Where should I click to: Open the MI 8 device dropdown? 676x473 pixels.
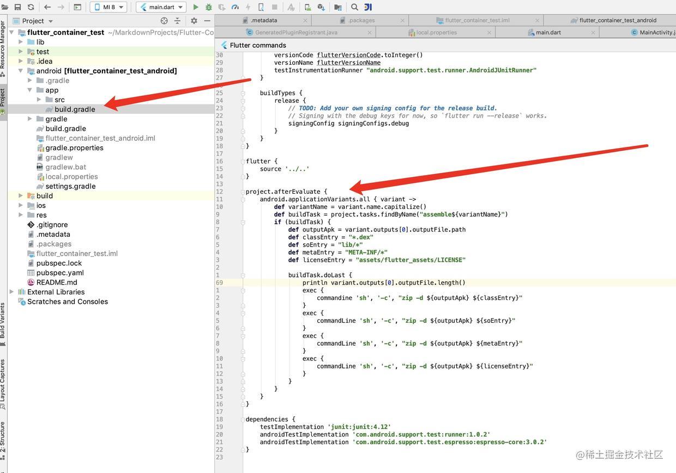108,7
